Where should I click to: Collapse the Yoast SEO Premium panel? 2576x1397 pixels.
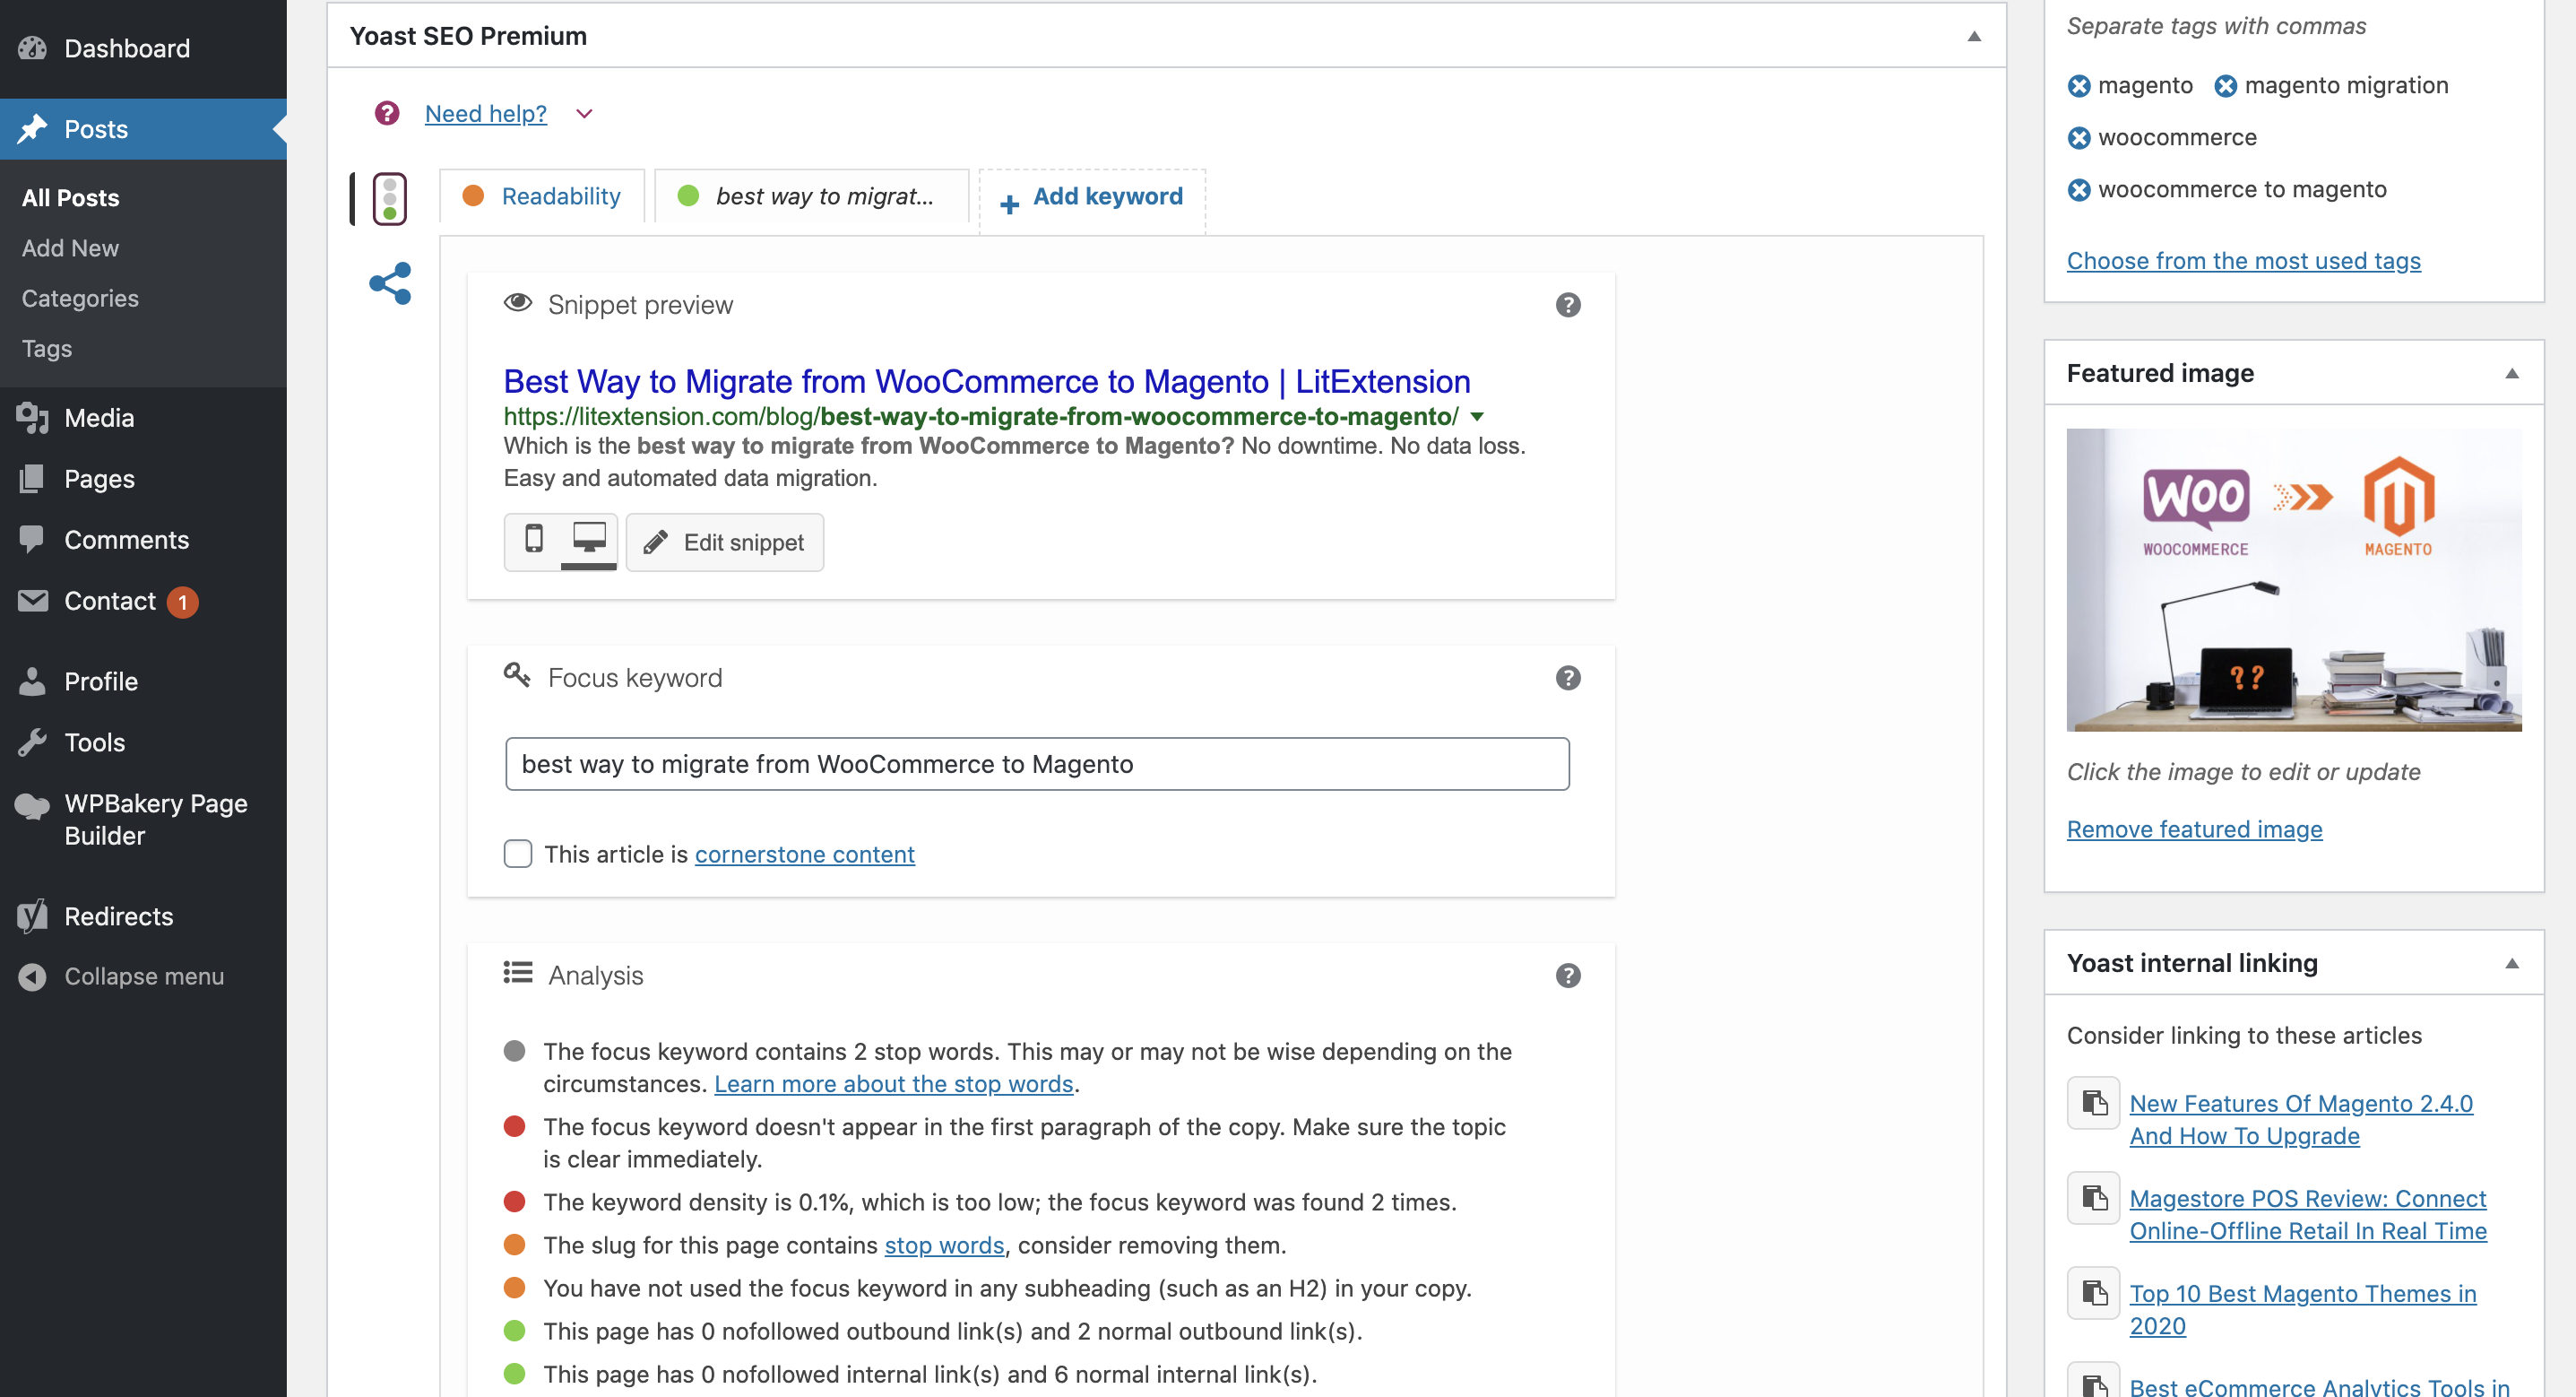(x=1973, y=37)
